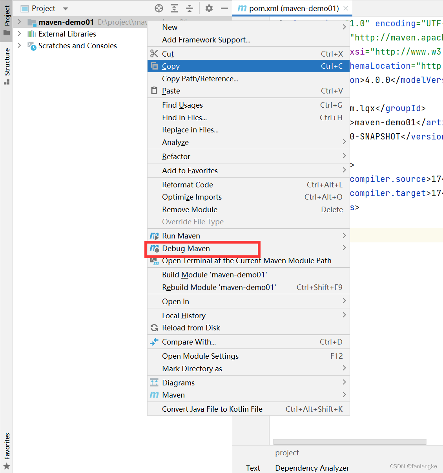
Task: Hide the Project panel with minus icon
Action: [224, 8]
